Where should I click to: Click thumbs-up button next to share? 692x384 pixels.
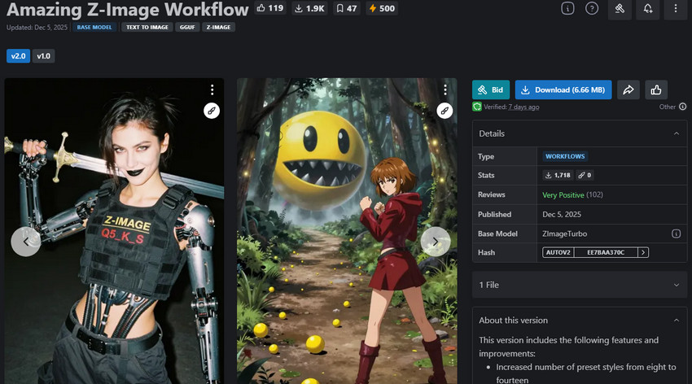[657, 89]
